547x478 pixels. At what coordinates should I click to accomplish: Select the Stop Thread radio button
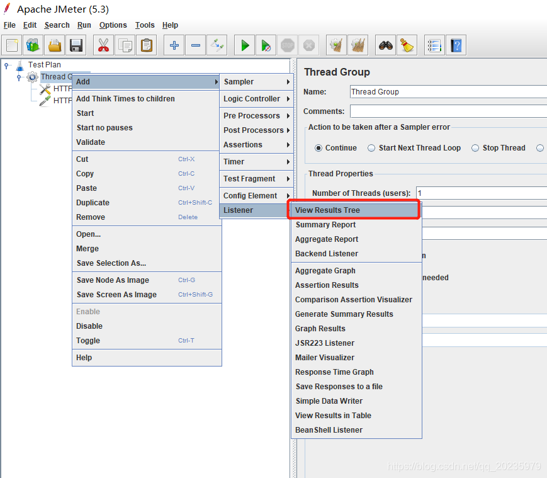click(475, 148)
